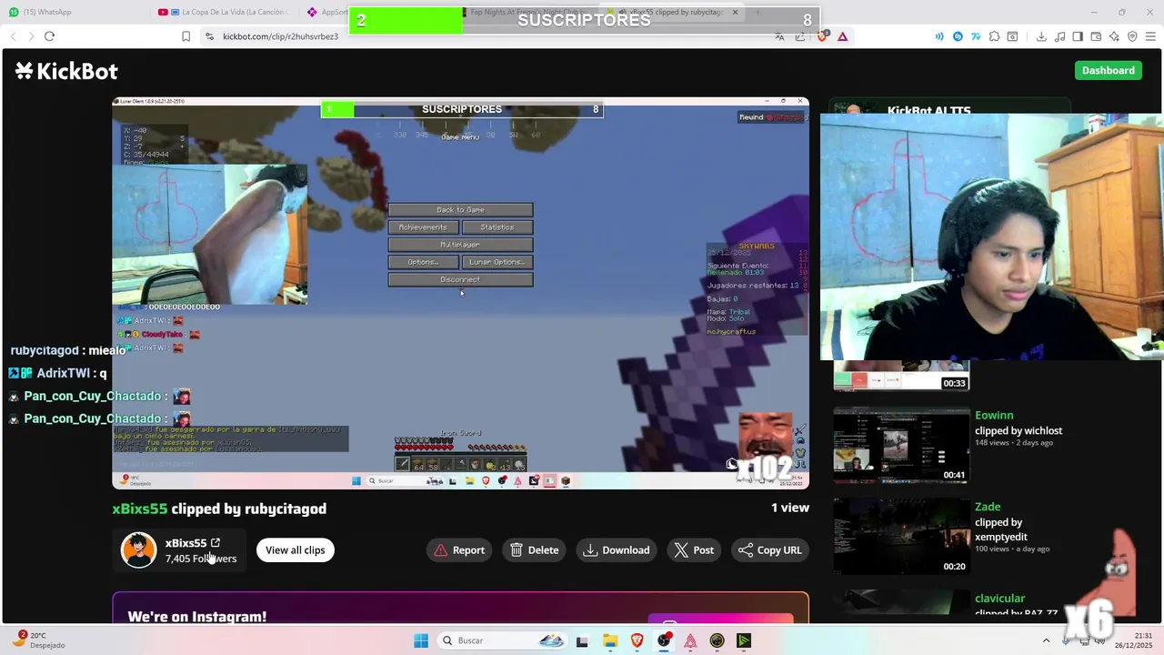Image resolution: width=1164 pixels, height=655 pixels.
Task: Open media control music note icon
Action: [1059, 36]
